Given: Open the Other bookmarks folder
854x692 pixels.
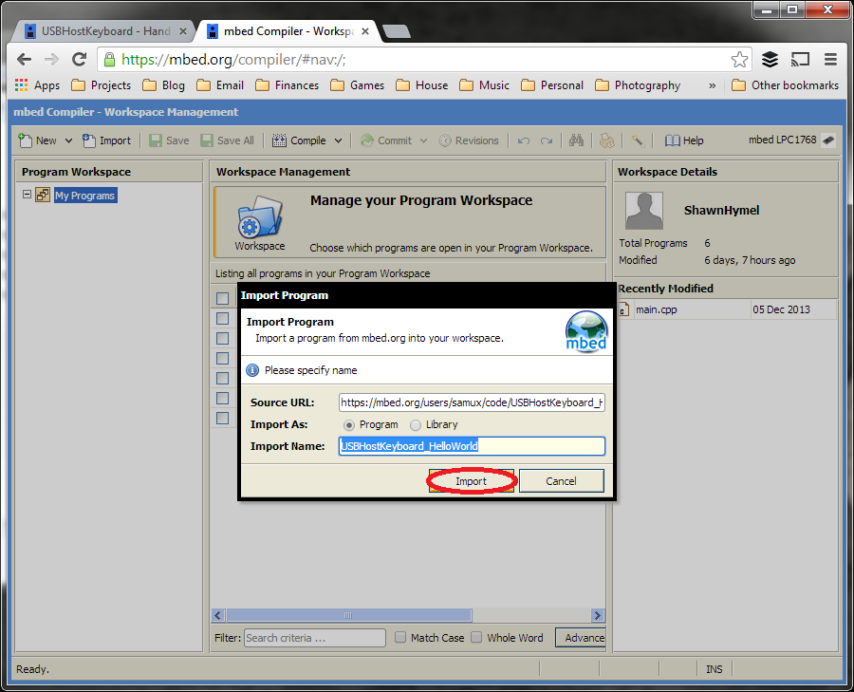Looking at the screenshot, I should pos(786,85).
